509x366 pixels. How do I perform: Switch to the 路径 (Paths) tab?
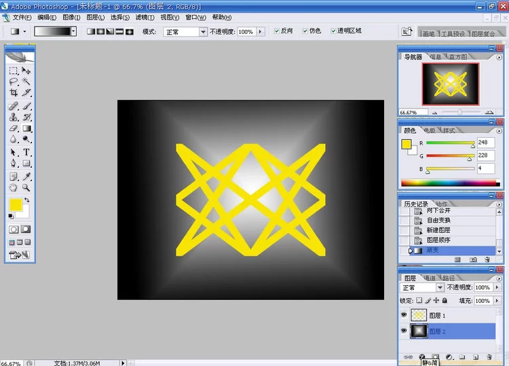449,278
